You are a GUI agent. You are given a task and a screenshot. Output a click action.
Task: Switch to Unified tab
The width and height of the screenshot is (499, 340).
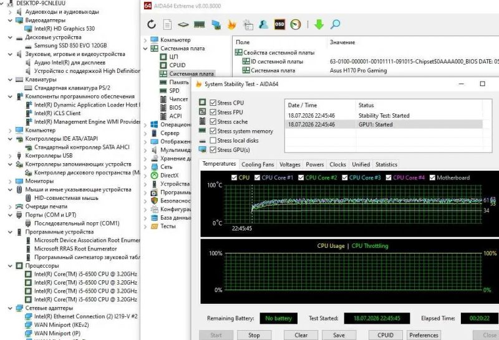[361, 164]
